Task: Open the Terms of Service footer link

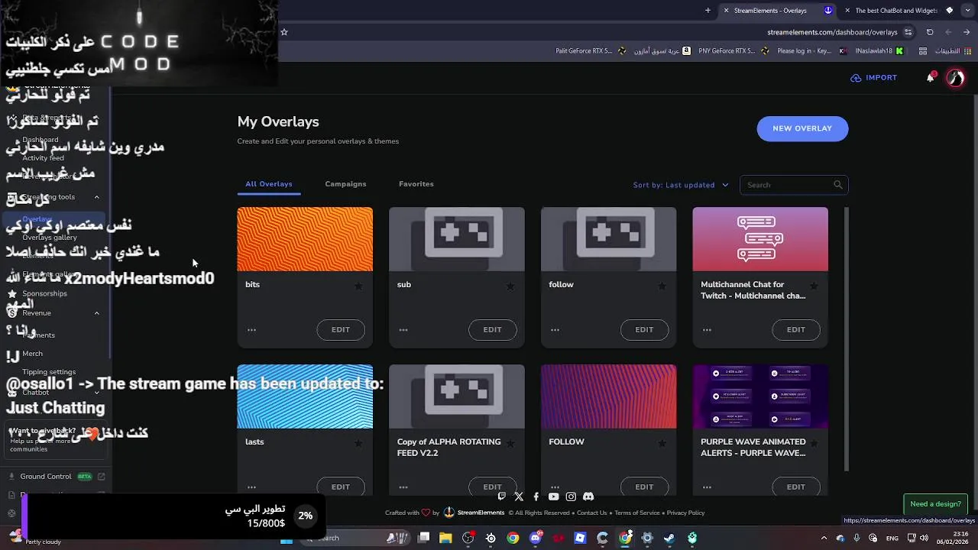Action: click(x=637, y=513)
